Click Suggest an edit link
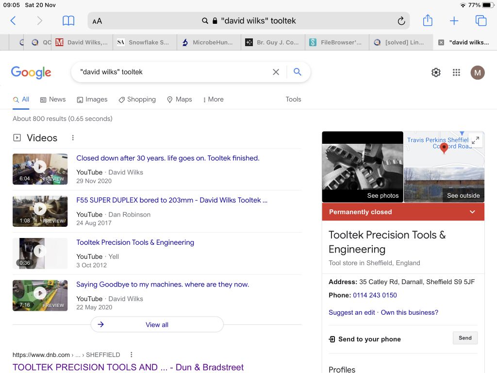The width and height of the screenshot is (497, 373). [x=351, y=312]
